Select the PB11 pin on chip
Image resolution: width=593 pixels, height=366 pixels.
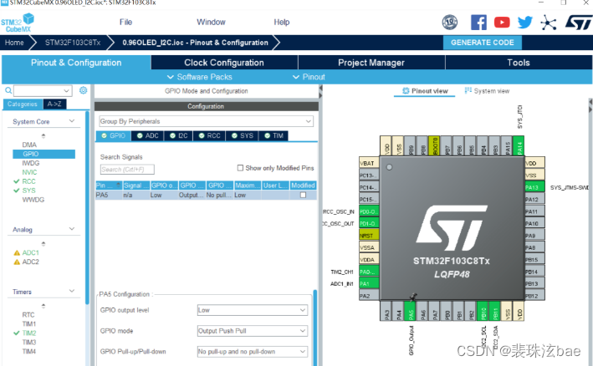(x=494, y=311)
